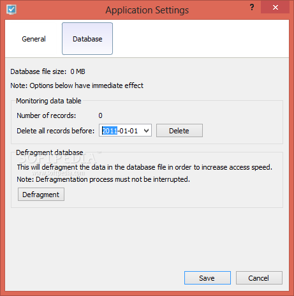Image resolution: width=294 pixels, height=296 pixels.
Task: Open the help question mark button
Action: (x=252, y=8)
